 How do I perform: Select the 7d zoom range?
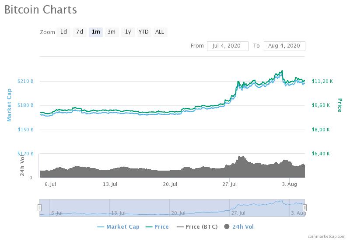[x=80, y=32]
